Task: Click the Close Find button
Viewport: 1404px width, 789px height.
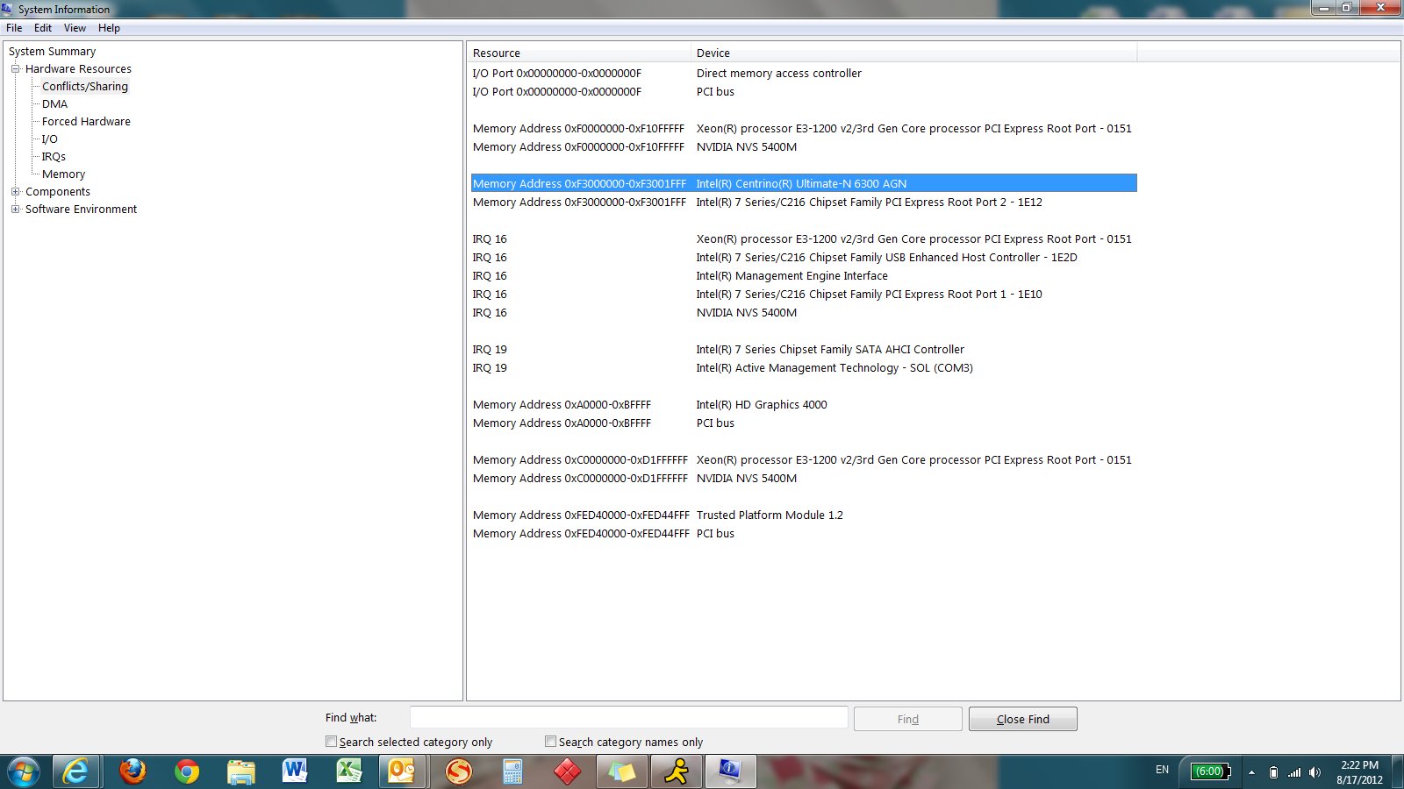Action: tap(1023, 719)
